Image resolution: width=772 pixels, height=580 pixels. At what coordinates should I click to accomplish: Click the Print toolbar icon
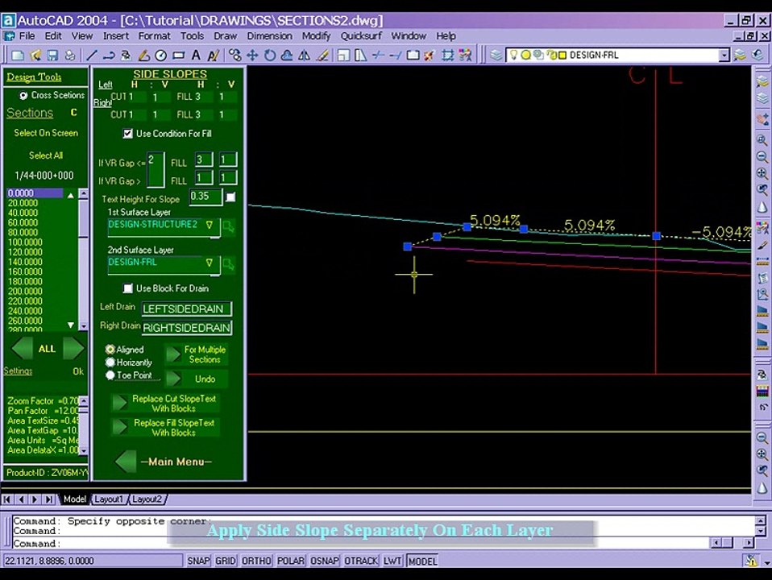tap(70, 55)
